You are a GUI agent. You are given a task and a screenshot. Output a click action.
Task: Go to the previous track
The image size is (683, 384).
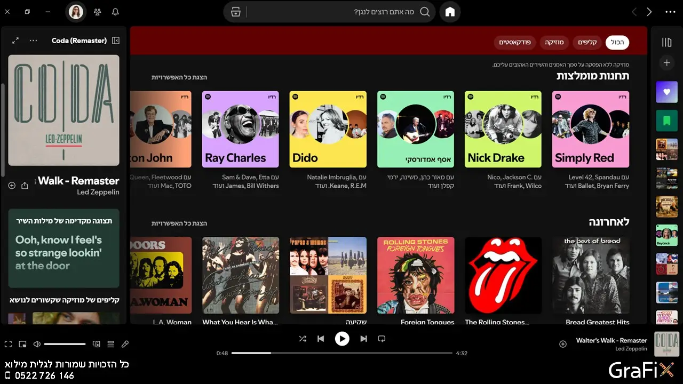pyautogui.click(x=321, y=339)
